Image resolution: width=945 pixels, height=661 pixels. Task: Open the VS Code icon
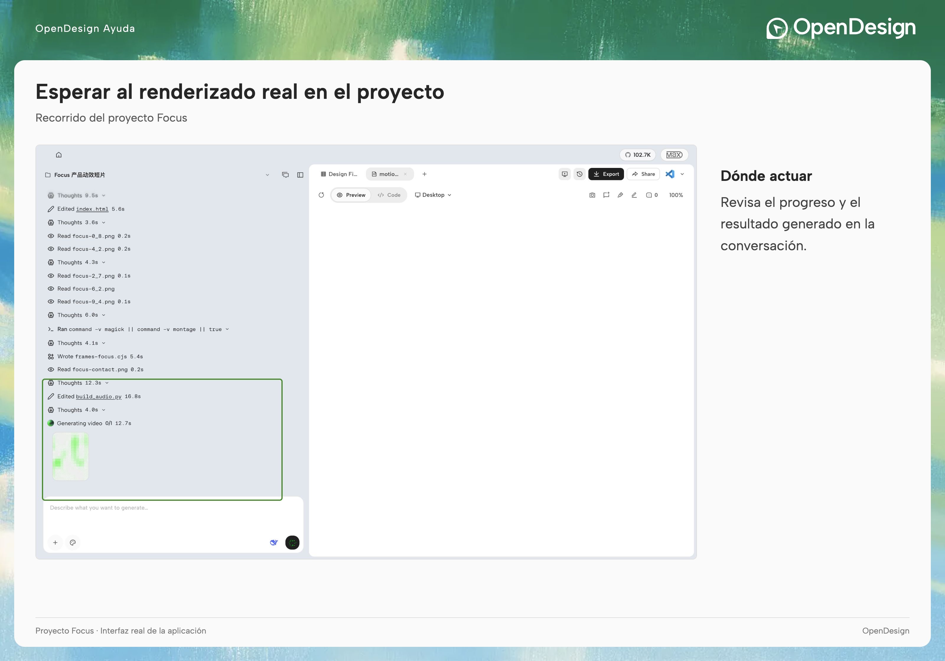(x=670, y=174)
